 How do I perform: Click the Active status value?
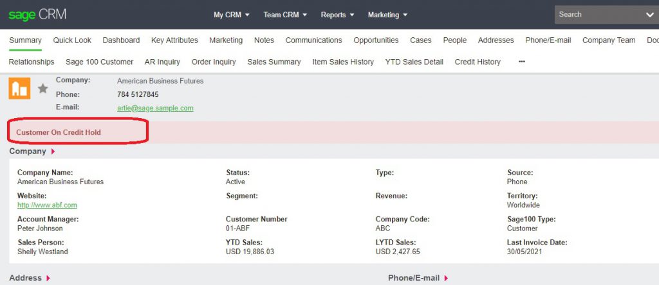tap(236, 182)
